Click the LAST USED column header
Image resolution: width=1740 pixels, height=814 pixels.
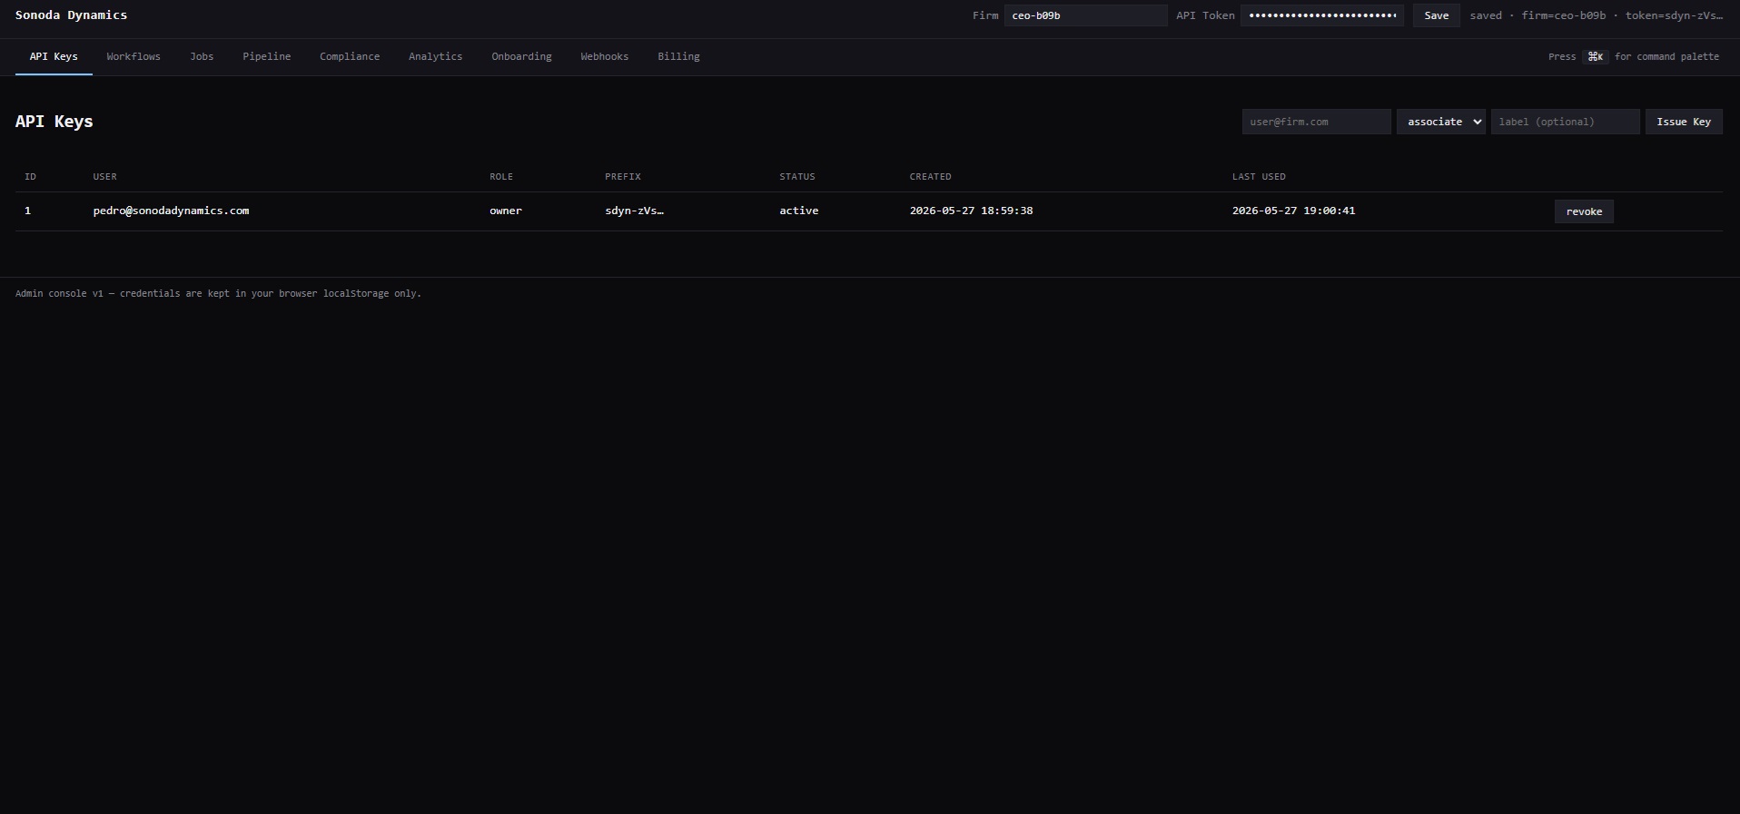tap(1260, 177)
